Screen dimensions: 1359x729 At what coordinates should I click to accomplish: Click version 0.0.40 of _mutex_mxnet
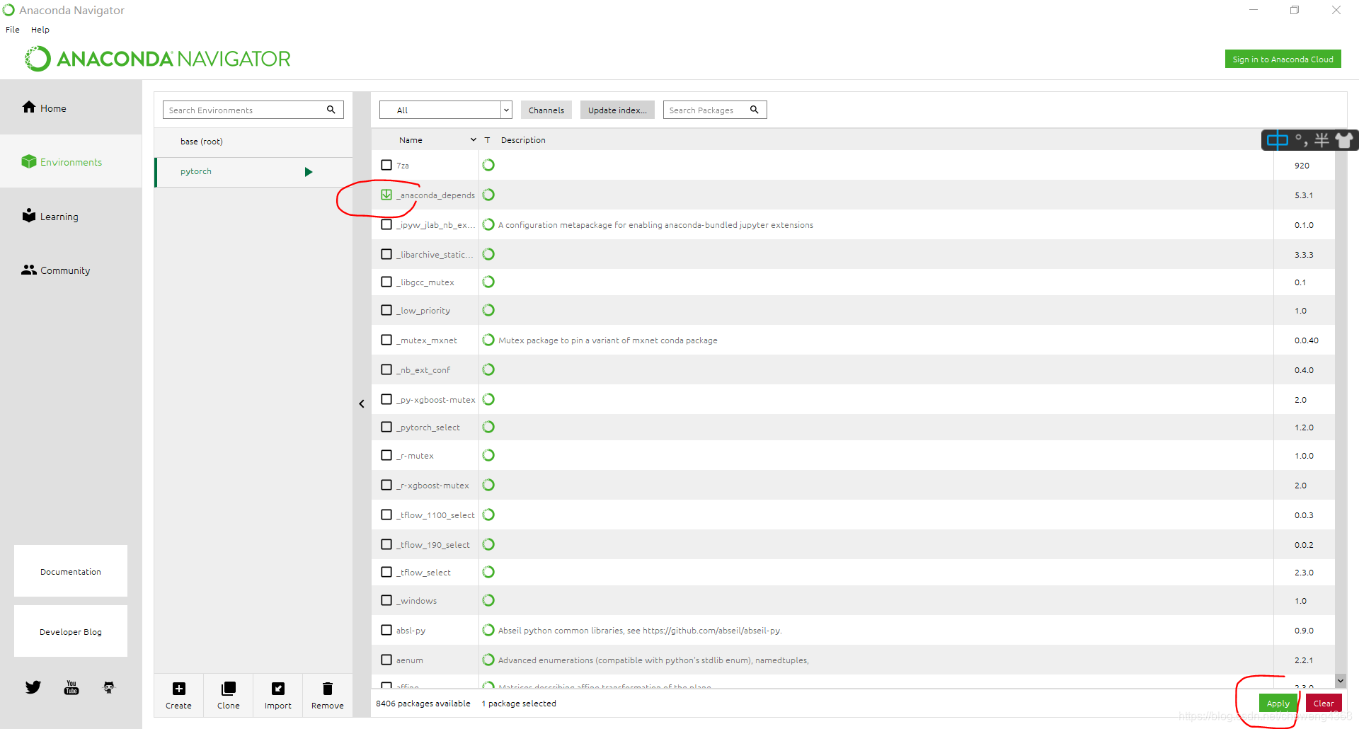coord(1306,340)
